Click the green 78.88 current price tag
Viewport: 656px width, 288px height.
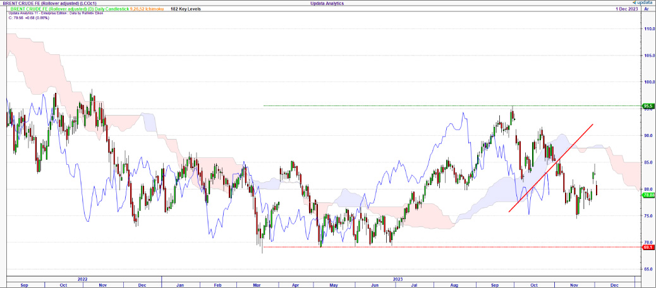pyautogui.click(x=648, y=196)
